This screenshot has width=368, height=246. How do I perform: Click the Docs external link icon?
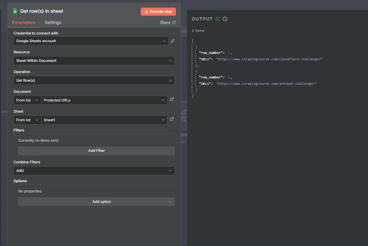[174, 22]
